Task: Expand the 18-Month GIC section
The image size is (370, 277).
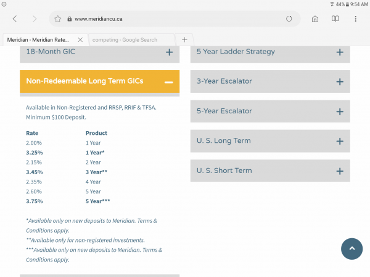Action: pyautogui.click(x=169, y=52)
